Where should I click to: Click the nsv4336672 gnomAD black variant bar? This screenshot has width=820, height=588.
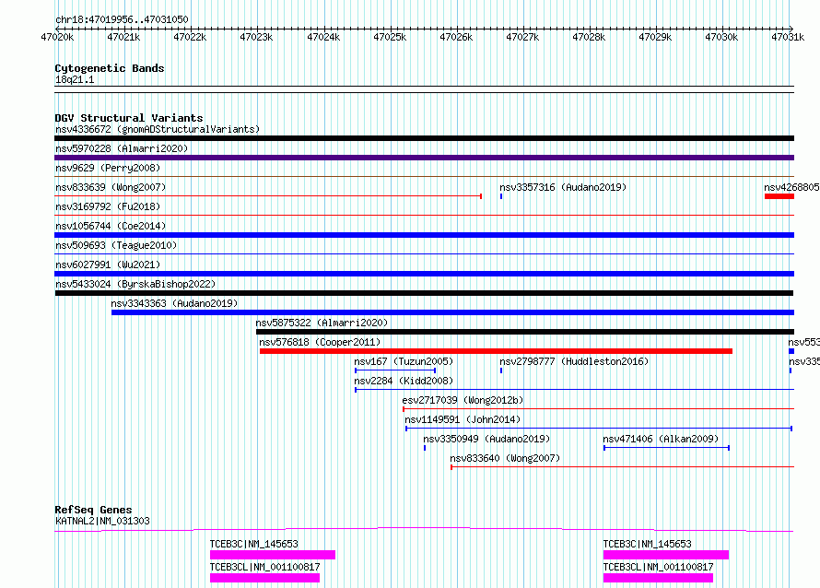[x=424, y=138]
